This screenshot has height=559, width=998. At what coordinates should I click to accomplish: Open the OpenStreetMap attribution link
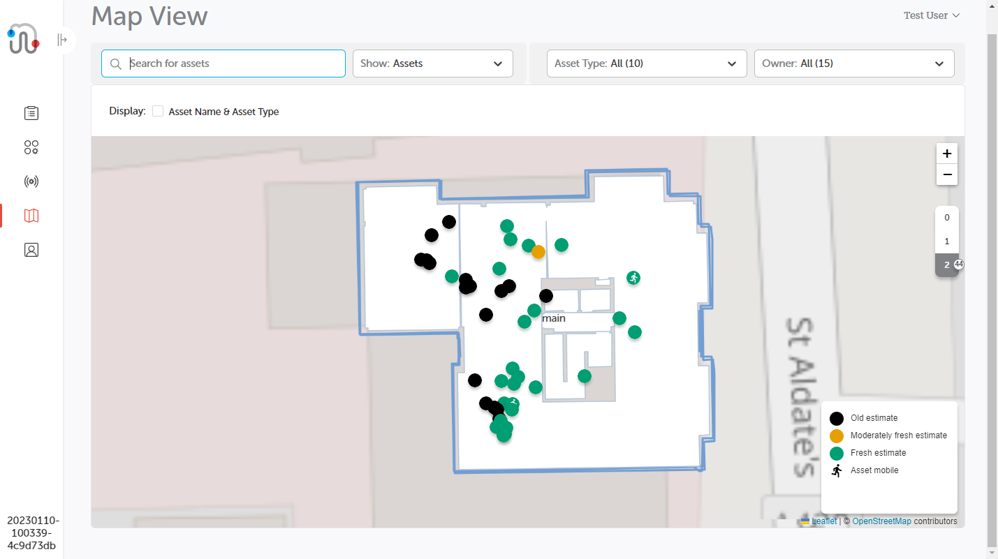[x=881, y=521]
